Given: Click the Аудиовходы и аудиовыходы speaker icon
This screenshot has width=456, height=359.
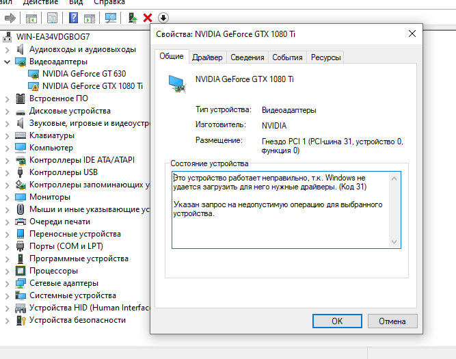Looking at the screenshot, I should coord(21,49).
